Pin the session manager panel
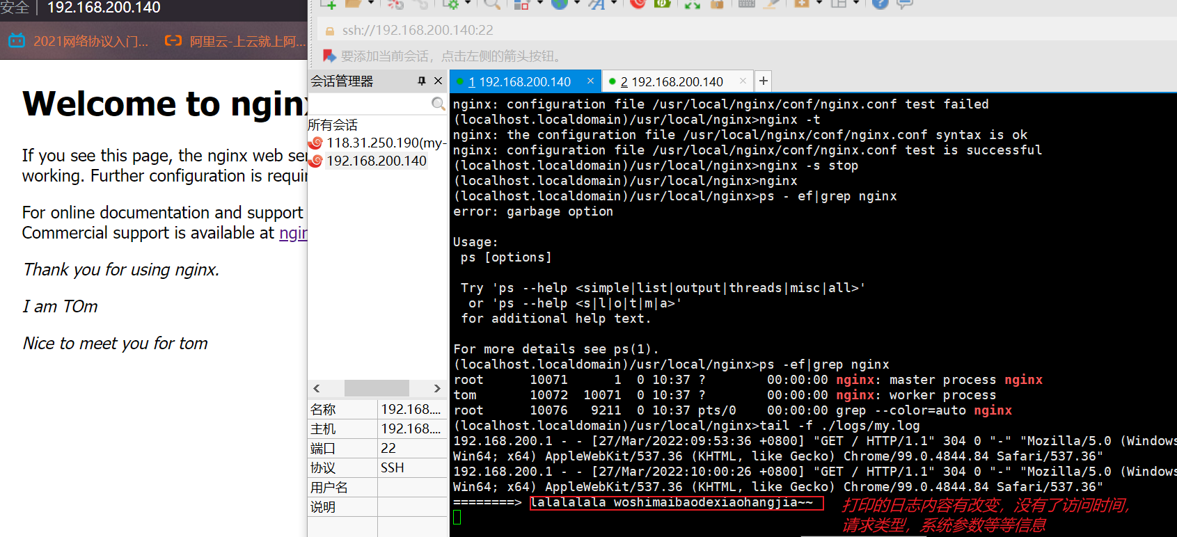 click(422, 81)
